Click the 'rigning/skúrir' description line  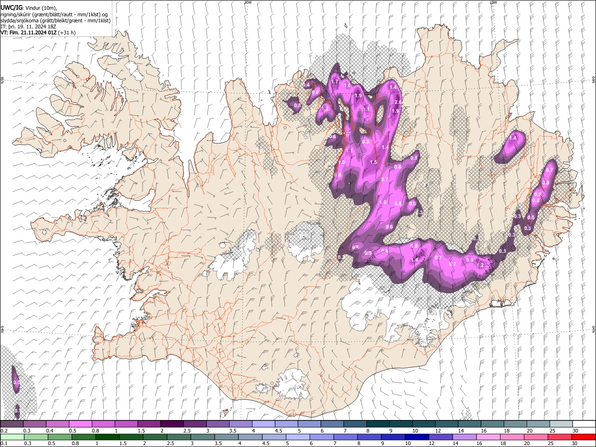click(54, 14)
